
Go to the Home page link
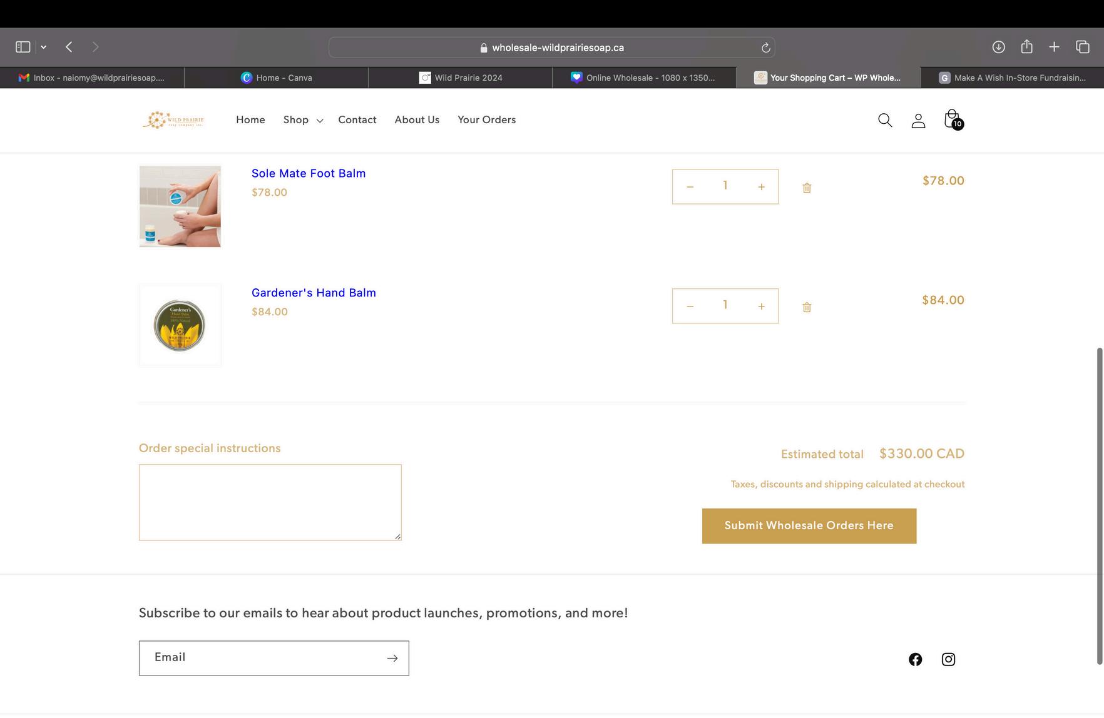coord(250,120)
